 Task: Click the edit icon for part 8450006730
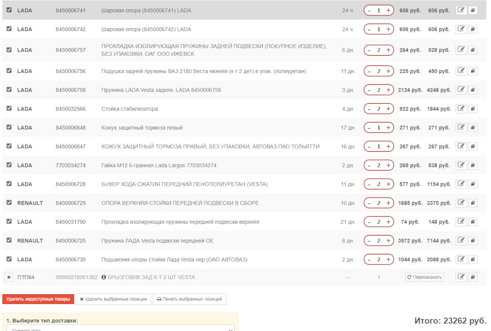click(461, 259)
